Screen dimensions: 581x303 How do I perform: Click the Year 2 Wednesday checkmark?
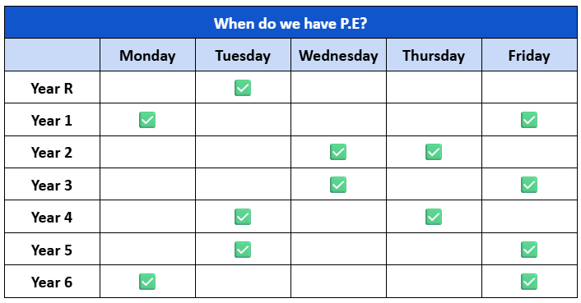point(338,152)
